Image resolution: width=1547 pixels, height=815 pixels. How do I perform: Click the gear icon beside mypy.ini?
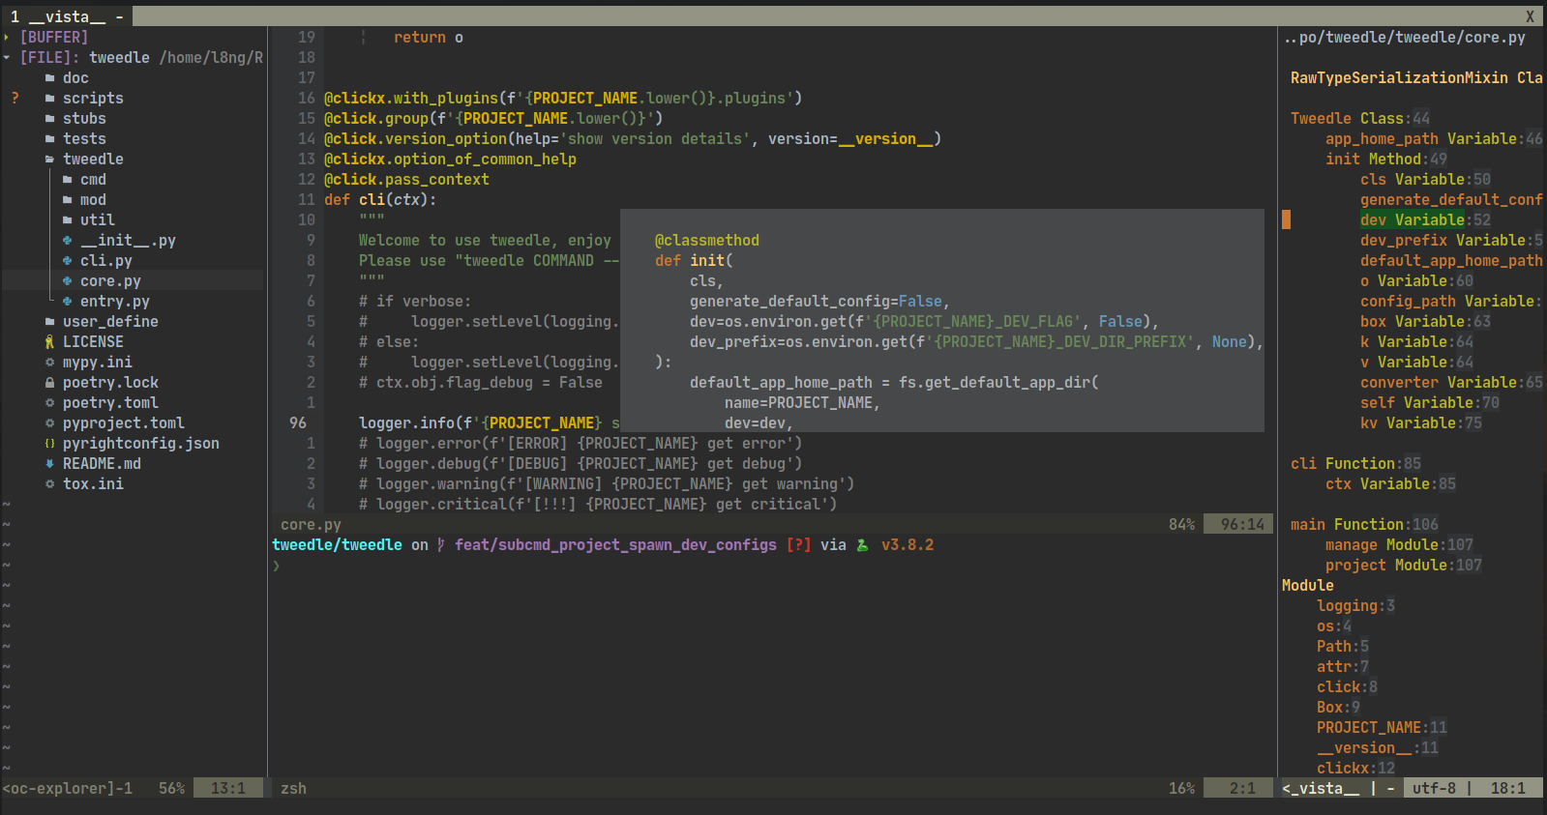coord(49,363)
